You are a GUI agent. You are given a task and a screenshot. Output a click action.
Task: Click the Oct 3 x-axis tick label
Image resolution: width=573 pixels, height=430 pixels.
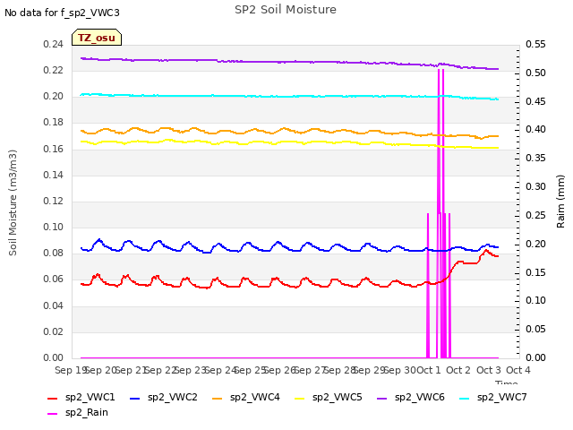[x=489, y=370]
